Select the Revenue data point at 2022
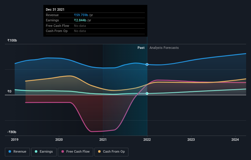The width and height of the screenshot is (251, 160). 147,64
